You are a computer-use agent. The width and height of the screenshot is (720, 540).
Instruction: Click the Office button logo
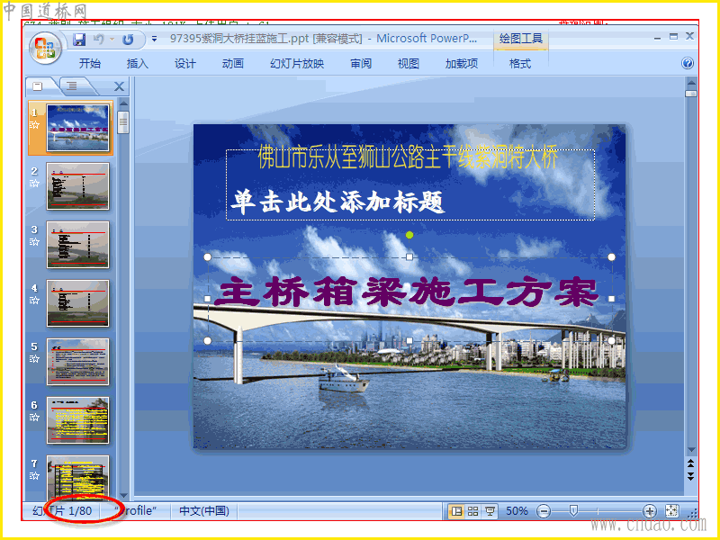(45, 48)
